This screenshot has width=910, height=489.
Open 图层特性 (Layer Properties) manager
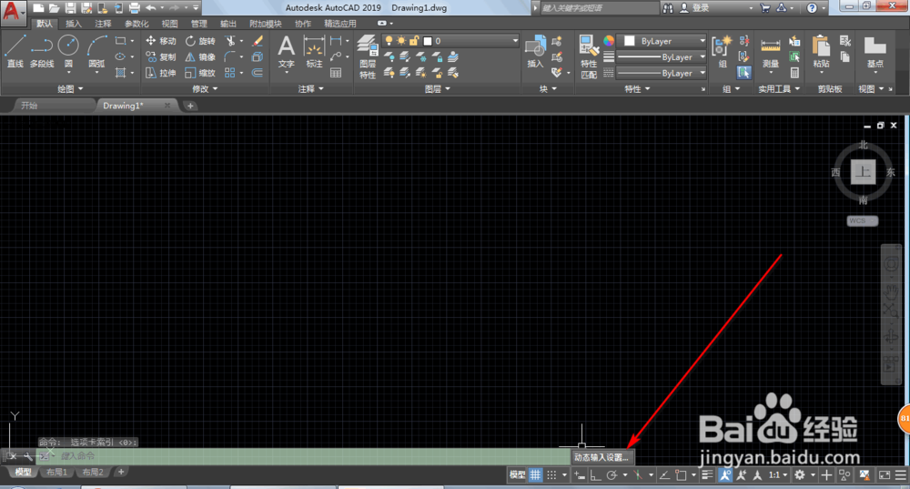[367, 56]
